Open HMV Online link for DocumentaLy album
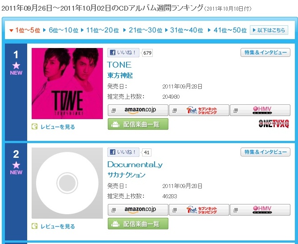Screen dimensions: 298x244 pos(260,210)
